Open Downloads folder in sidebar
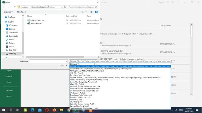Image resolution: width=202 pixels, height=113 pixels. coord(12,36)
